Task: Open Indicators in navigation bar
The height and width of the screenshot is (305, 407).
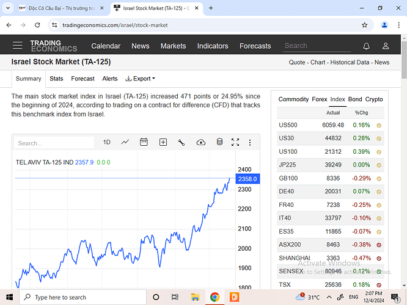Action: pyautogui.click(x=213, y=46)
